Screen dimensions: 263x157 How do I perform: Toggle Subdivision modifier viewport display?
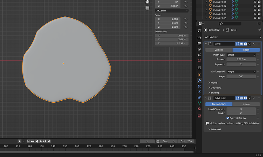[241, 98]
